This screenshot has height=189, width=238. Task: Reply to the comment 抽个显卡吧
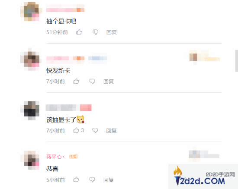click(112, 32)
